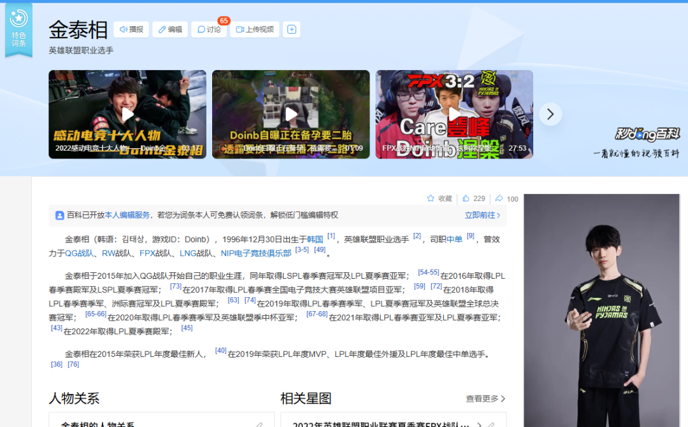Favorite the entry with the 收藏 star
The height and width of the screenshot is (427, 688).
pyautogui.click(x=439, y=199)
